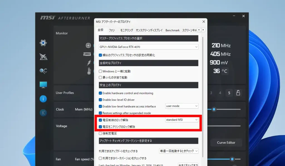Open the Curve Editor
This screenshot has height=166, width=285.
click(x=226, y=142)
